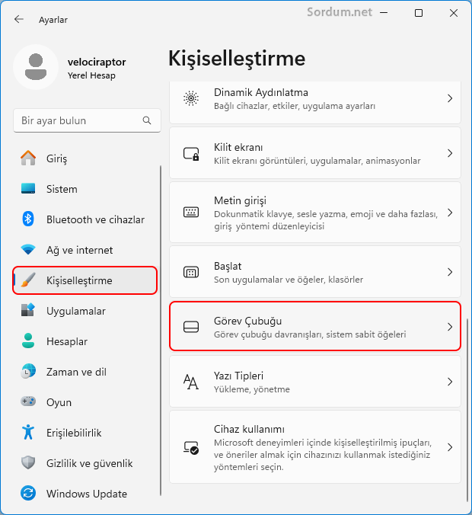
Task: Click the Bir ayar bulun search box
Action: [x=87, y=120]
